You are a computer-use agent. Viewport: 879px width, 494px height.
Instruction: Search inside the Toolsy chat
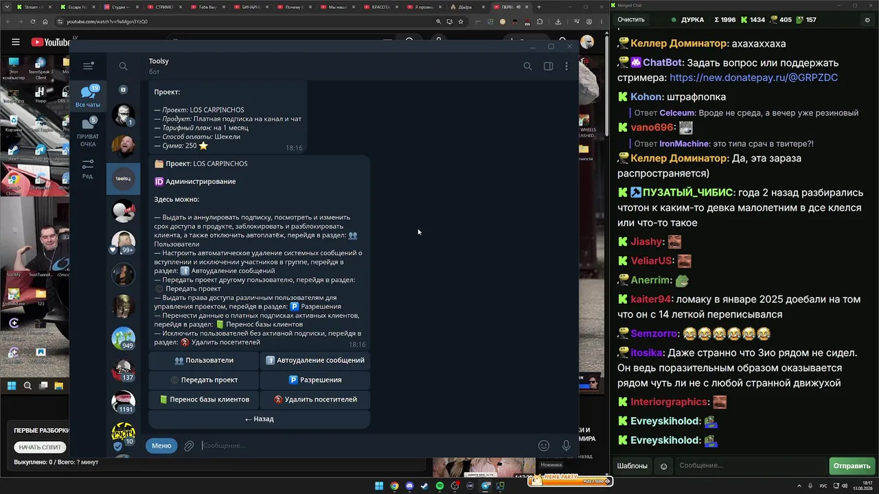(x=527, y=67)
